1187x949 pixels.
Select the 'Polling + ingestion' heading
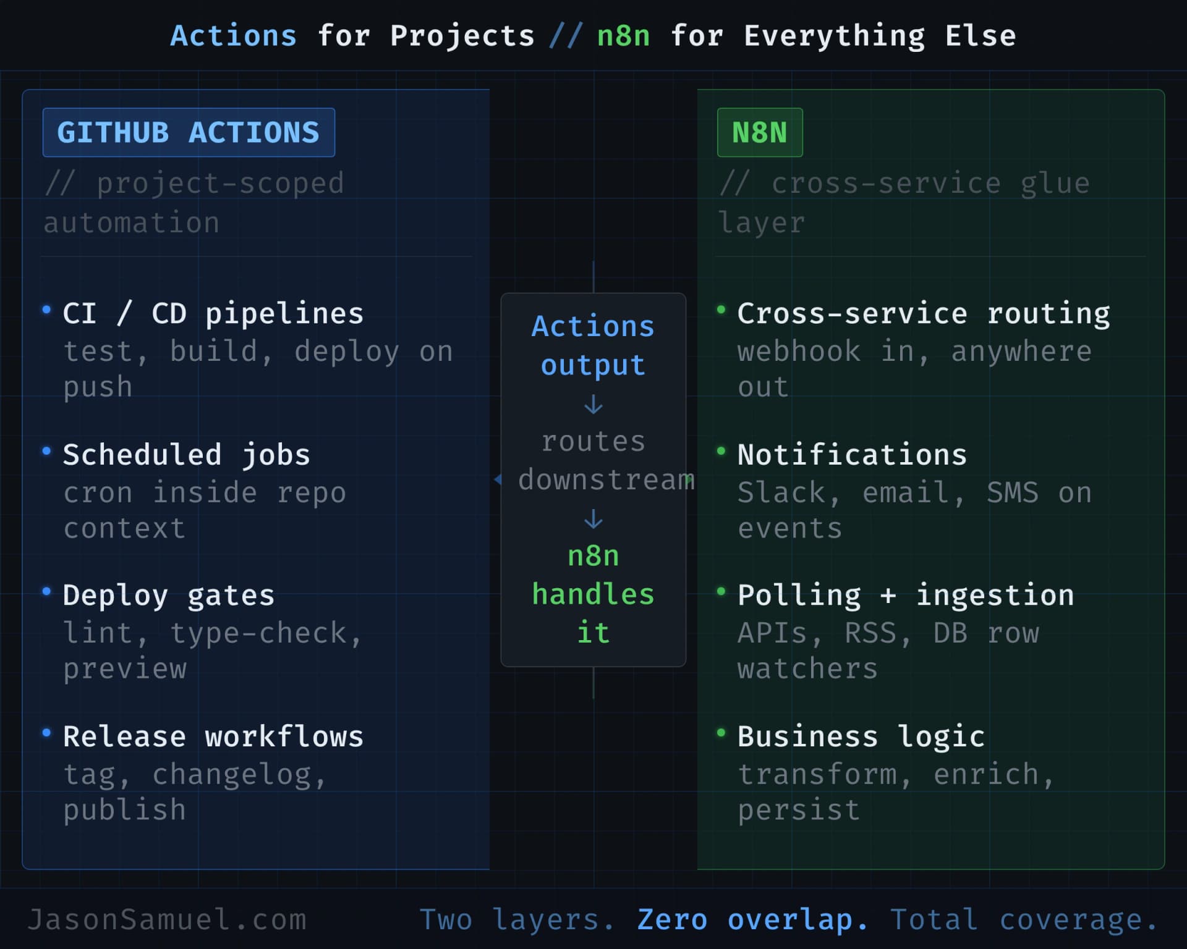(x=906, y=596)
